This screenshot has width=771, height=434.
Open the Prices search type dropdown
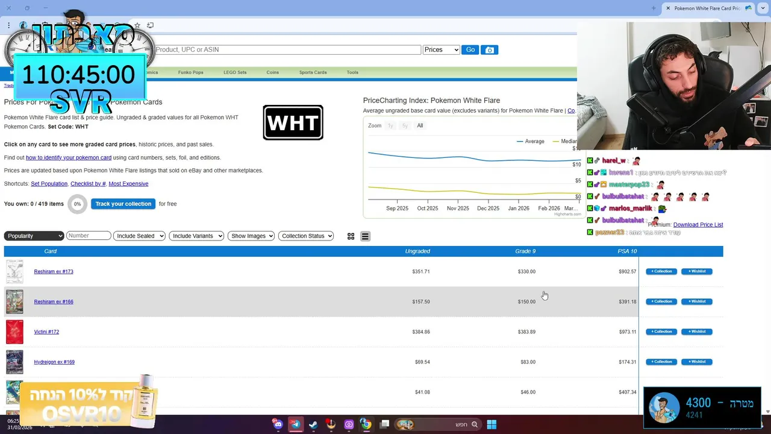point(441,50)
